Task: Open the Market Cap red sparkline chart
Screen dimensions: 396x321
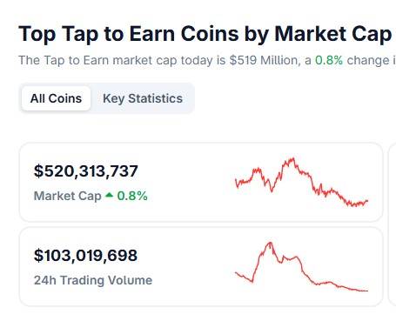Action: point(301,182)
